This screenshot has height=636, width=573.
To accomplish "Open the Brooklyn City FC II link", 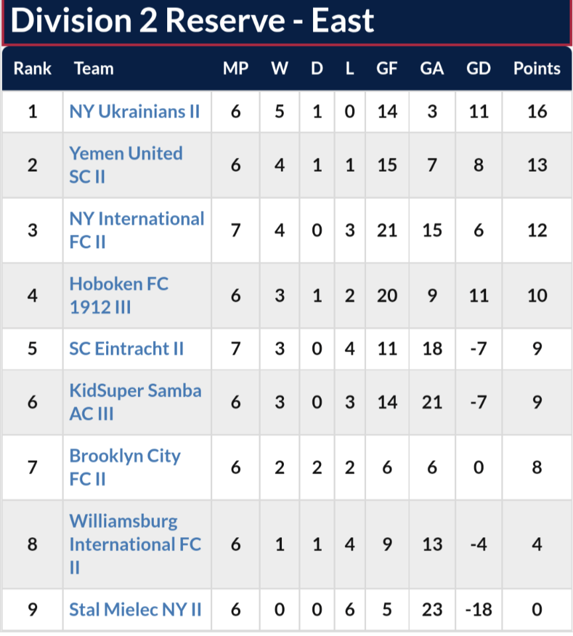I will click(x=125, y=468).
